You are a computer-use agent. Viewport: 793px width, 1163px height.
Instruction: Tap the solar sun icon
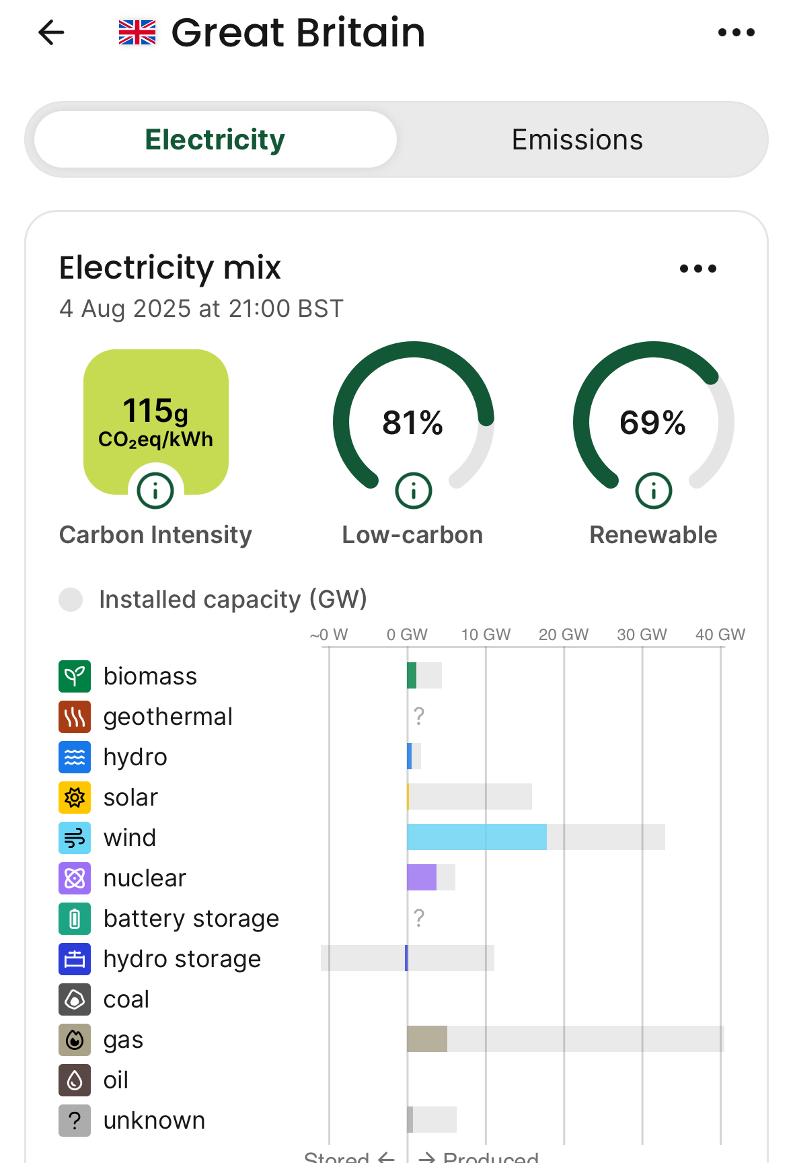(x=75, y=798)
